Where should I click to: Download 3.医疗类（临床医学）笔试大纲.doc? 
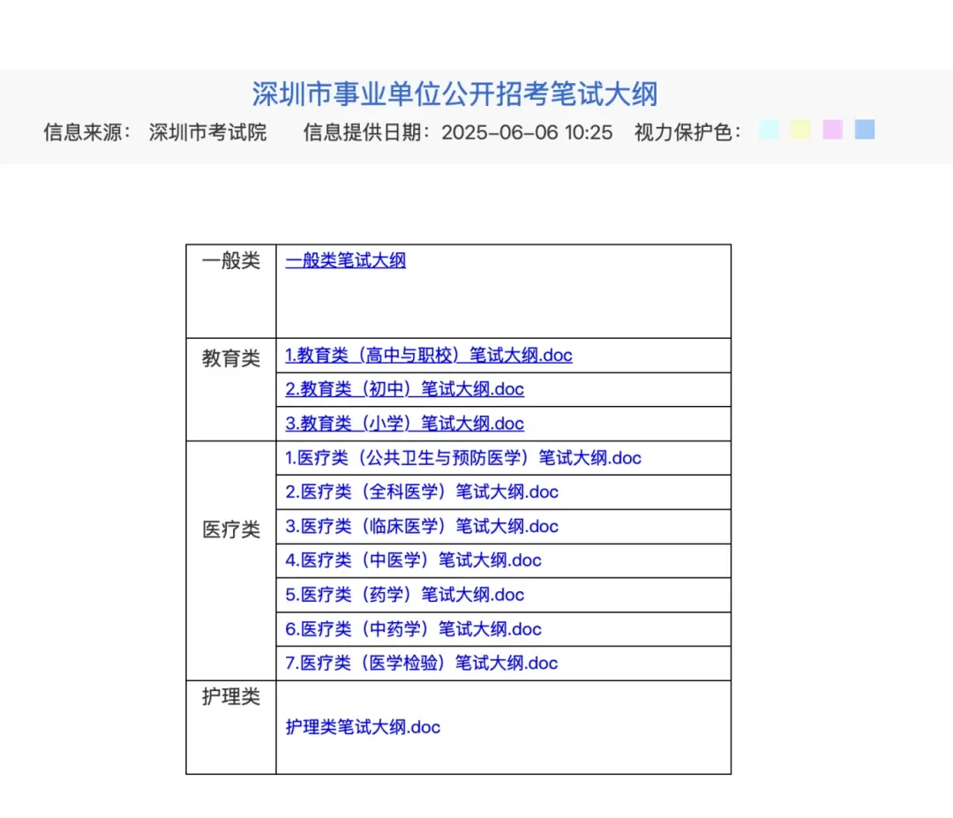[x=422, y=526]
